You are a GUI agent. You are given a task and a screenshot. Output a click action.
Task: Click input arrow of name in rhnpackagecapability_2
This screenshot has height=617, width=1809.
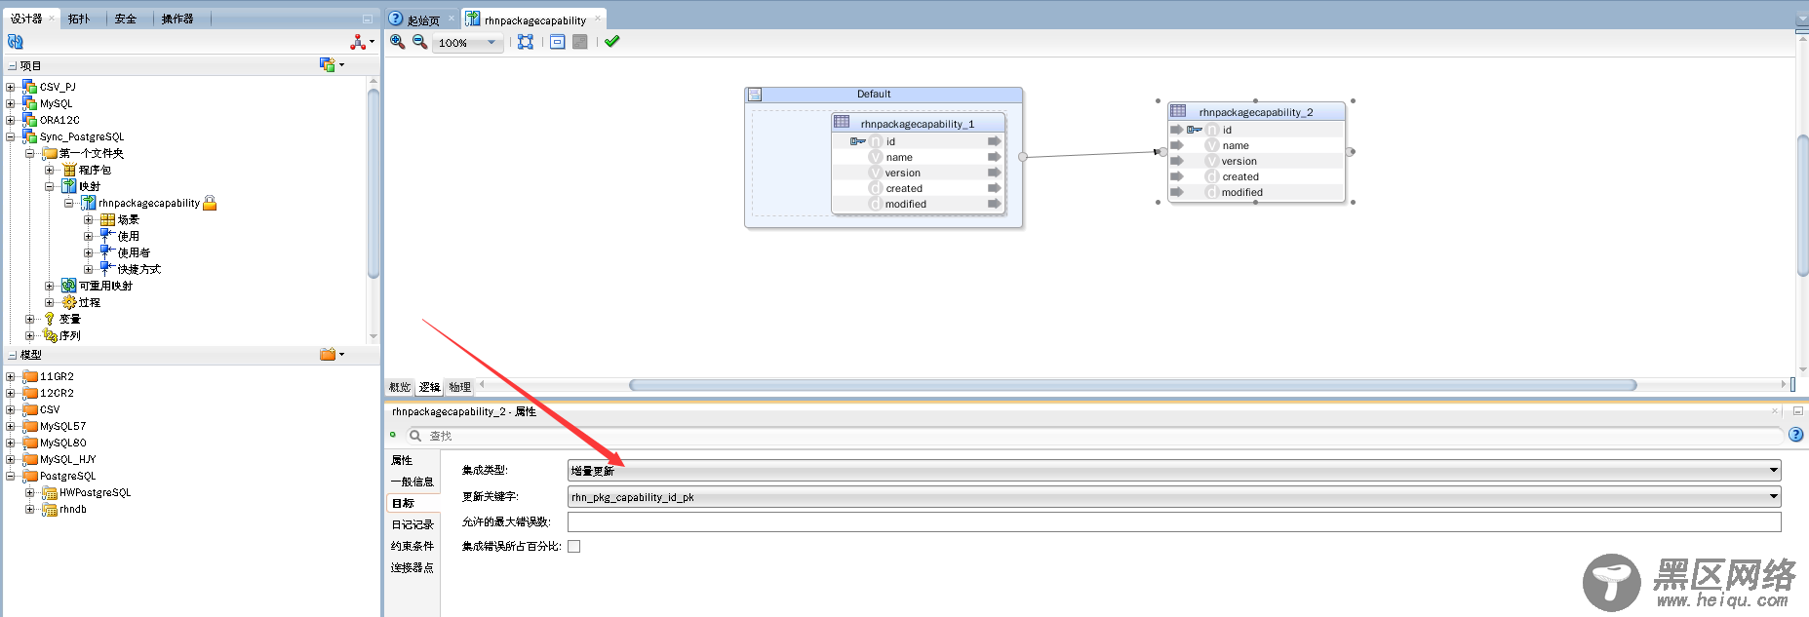1177,145
